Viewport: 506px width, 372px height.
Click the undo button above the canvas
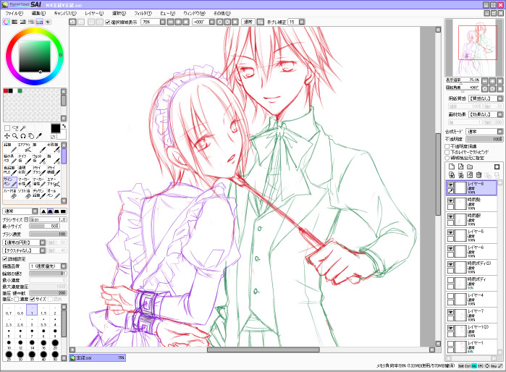pos(72,22)
